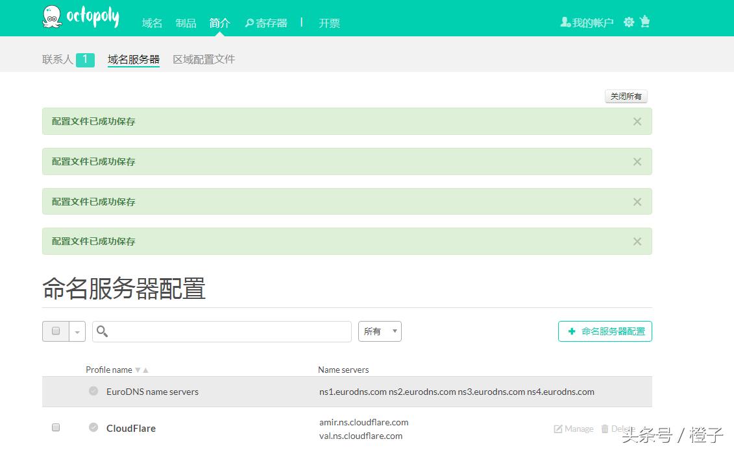Click the 关闭所有 close all button
This screenshot has width=734, height=450.
pos(625,96)
